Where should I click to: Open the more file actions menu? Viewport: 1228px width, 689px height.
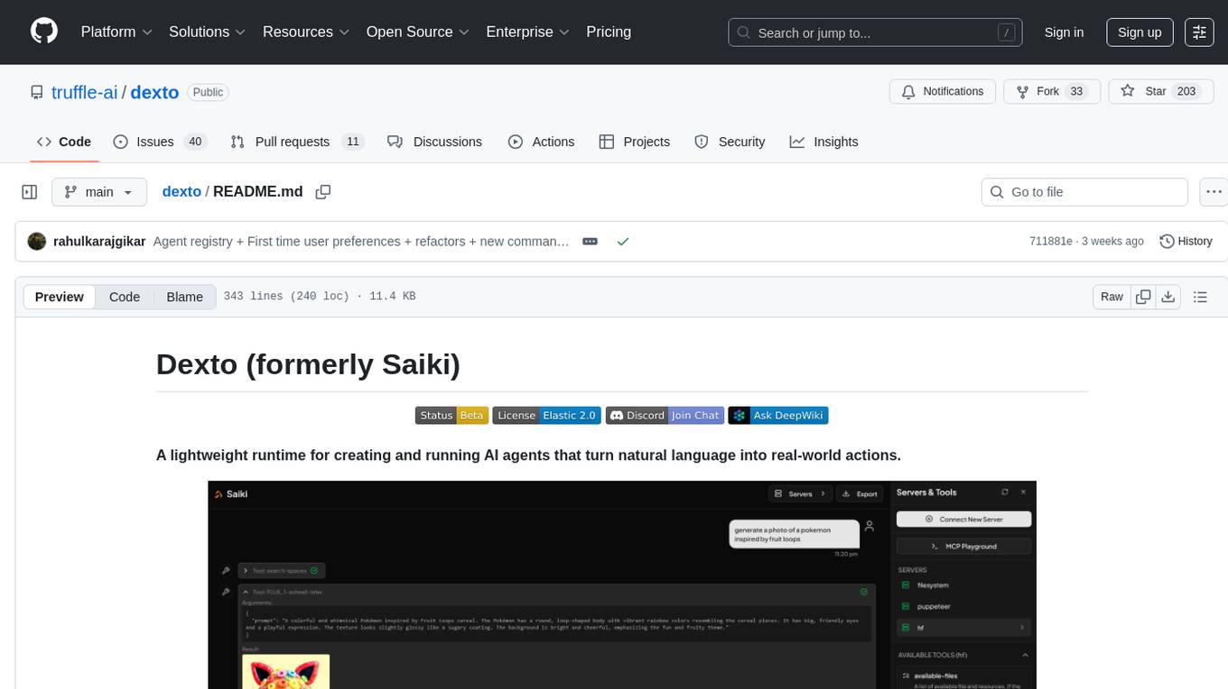click(1214, 192)
